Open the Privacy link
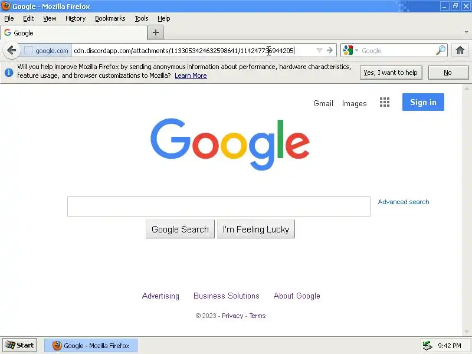The width and height of the screenshot is (472, 354). tap(232, 316)
